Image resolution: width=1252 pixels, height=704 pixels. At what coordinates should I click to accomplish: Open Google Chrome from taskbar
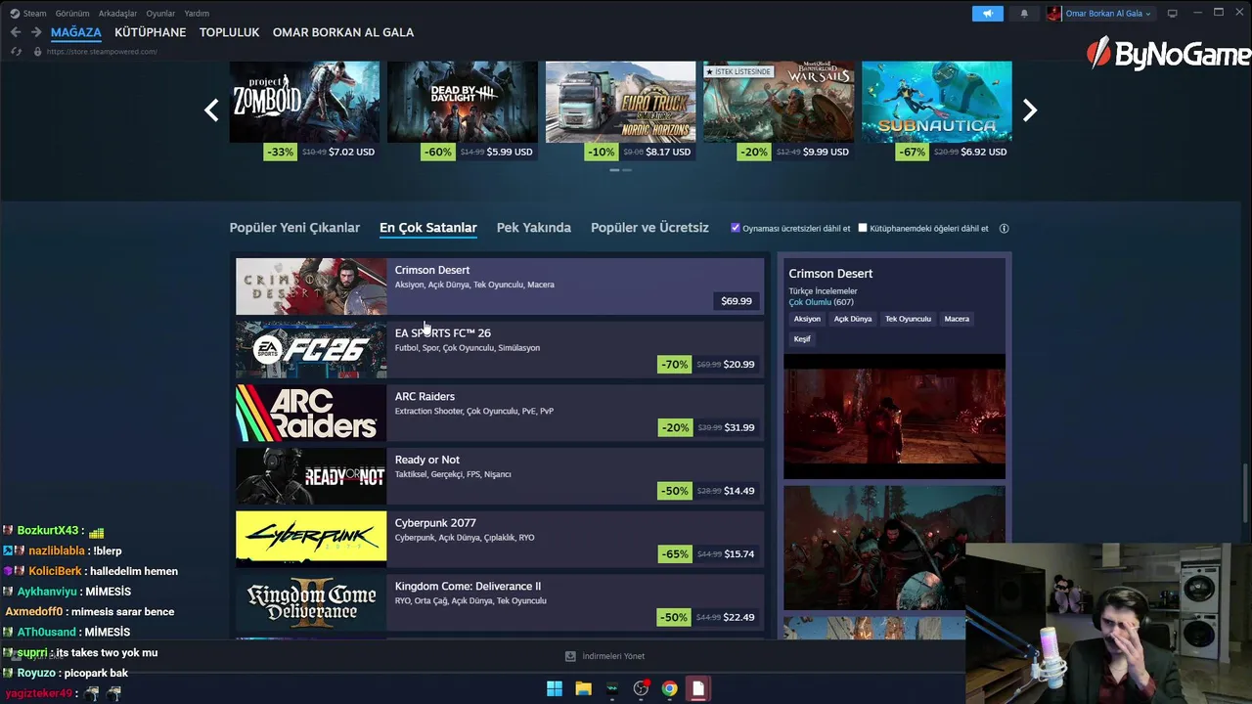669,688
